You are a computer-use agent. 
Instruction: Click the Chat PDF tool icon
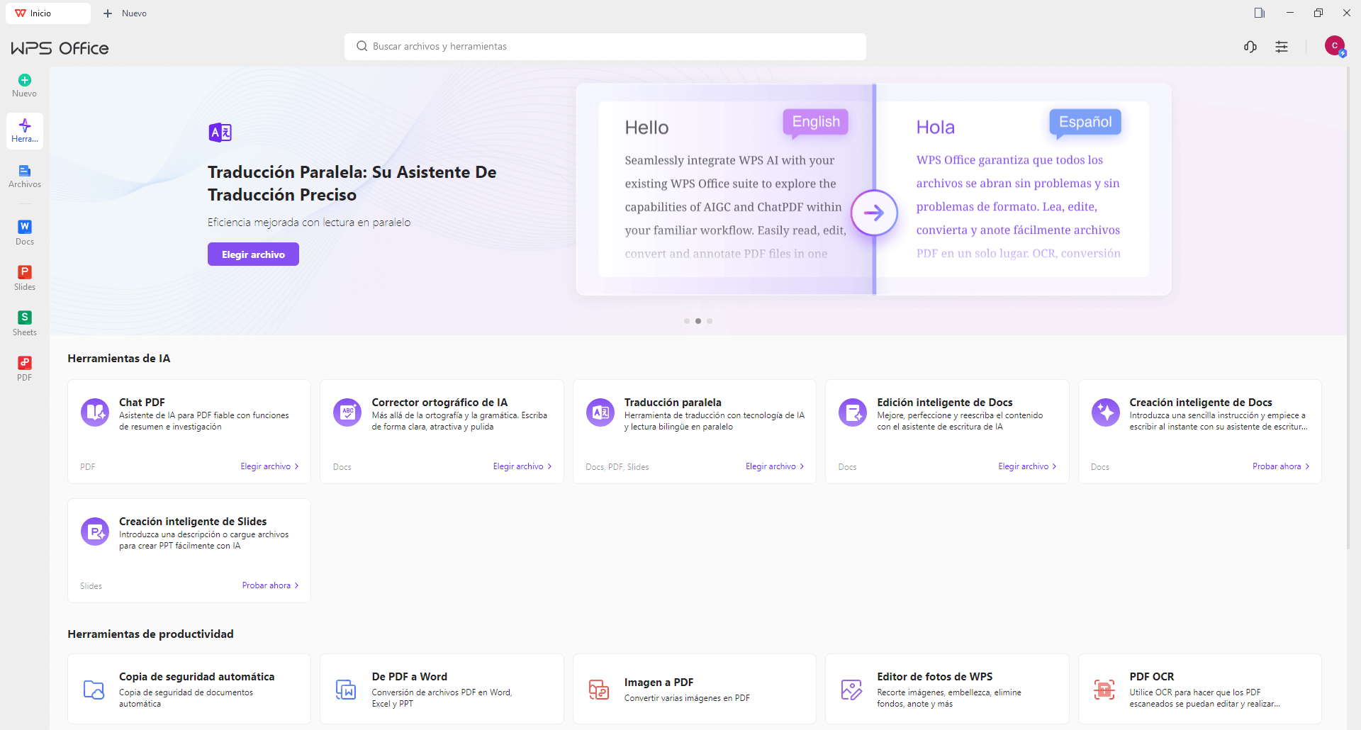coord(95,412)
